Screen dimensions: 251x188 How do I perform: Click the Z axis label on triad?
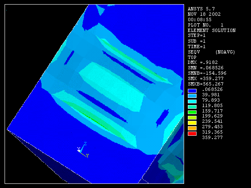tap(85, 144)
